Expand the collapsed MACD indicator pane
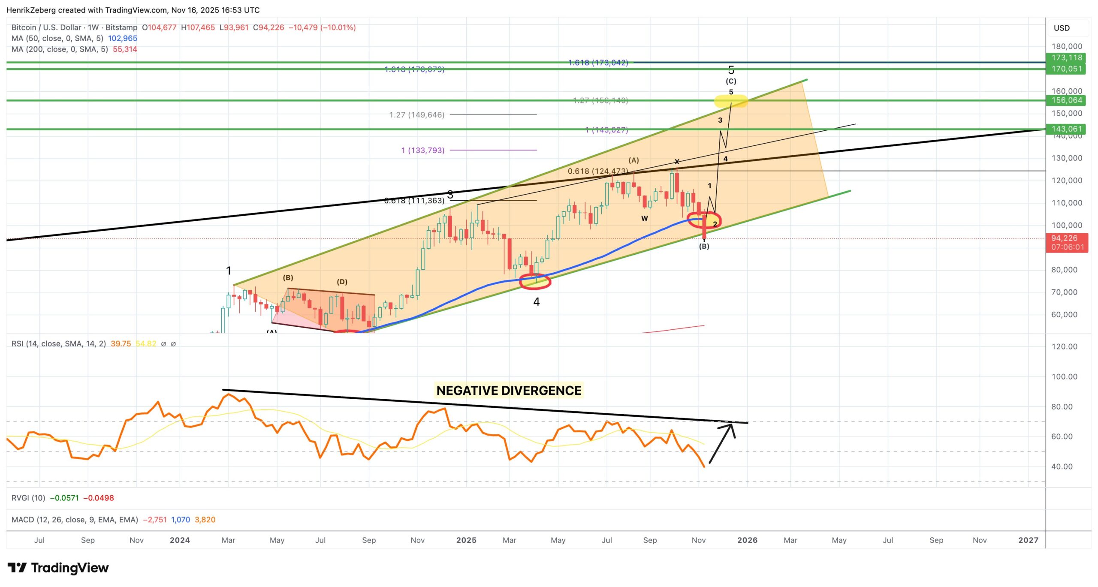The height and width of the screenshot is (587, 1098). tap(75, 520)
